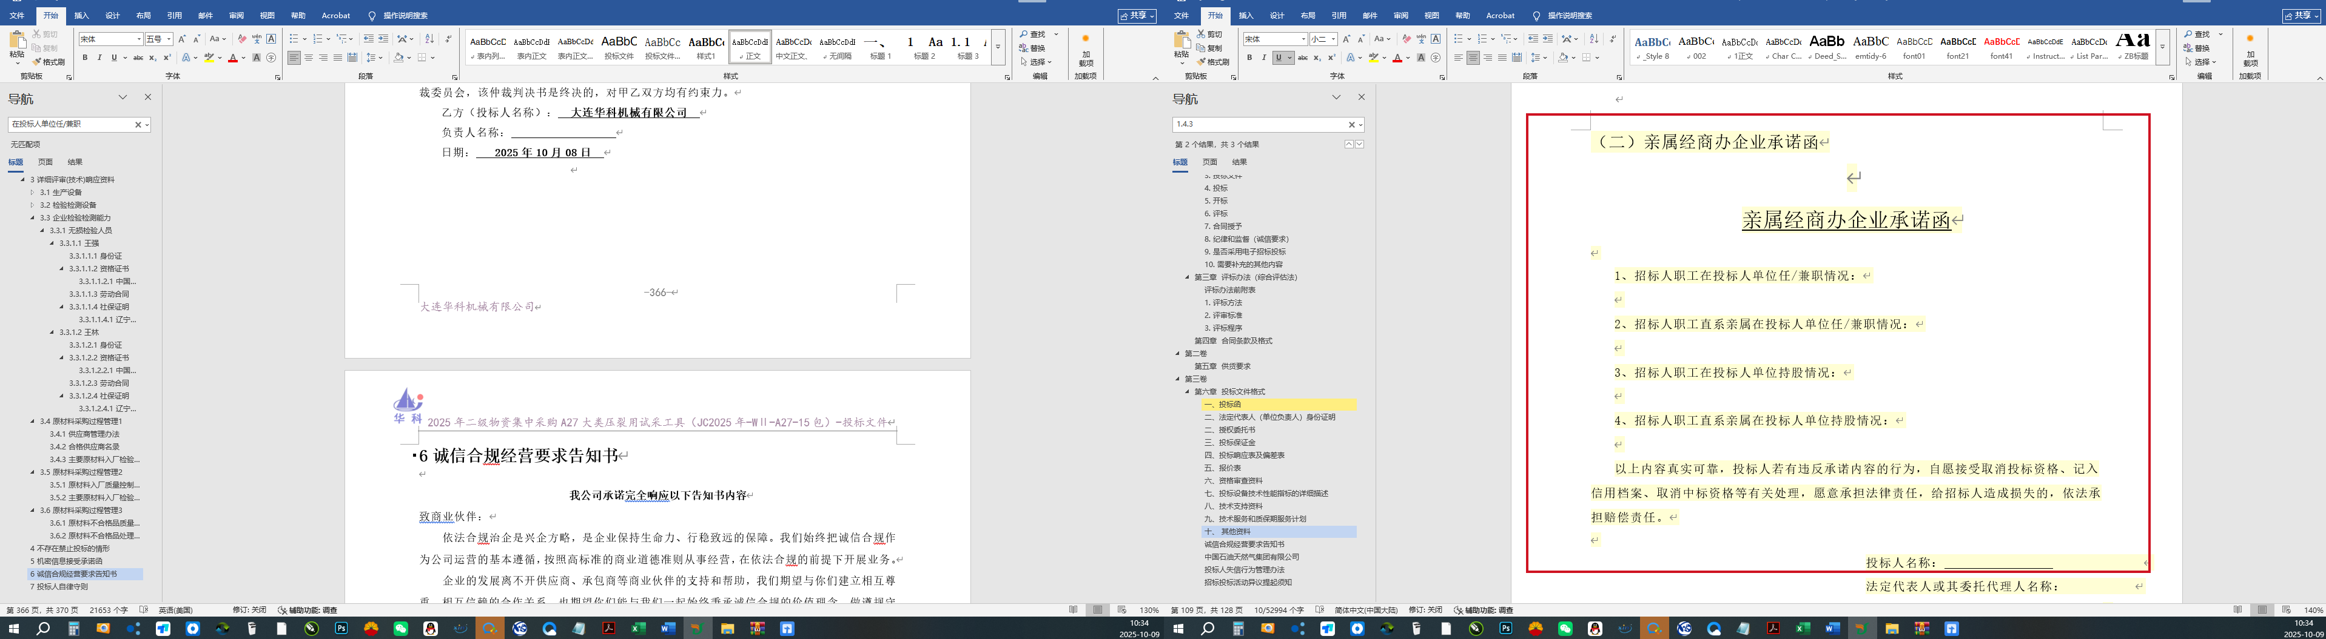The width and height of the screenshot is (2326, 639).
Task: Increase font size in the left Word window
Action: coord(181,39)
